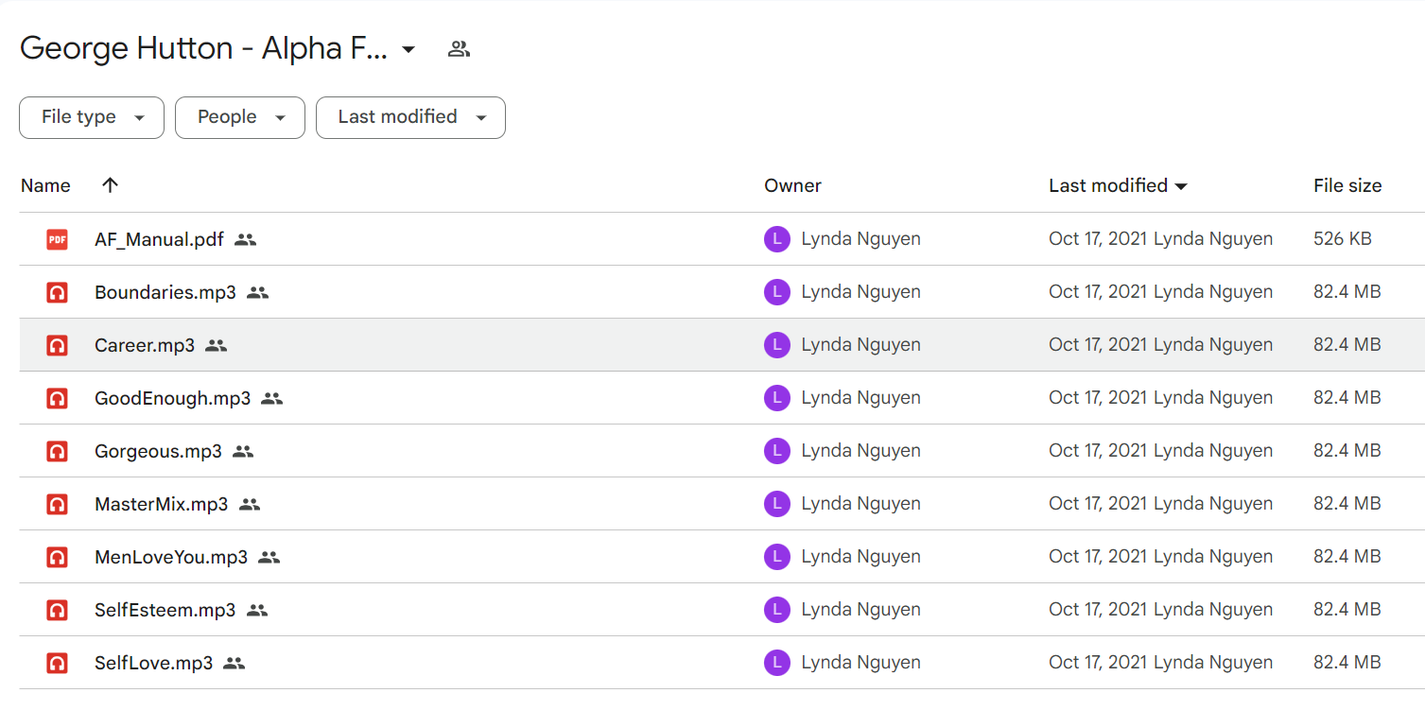Click the audio icon of Career.mp3
The width and height of the screenshot is (1425, 728).
[x=57, y=345]
